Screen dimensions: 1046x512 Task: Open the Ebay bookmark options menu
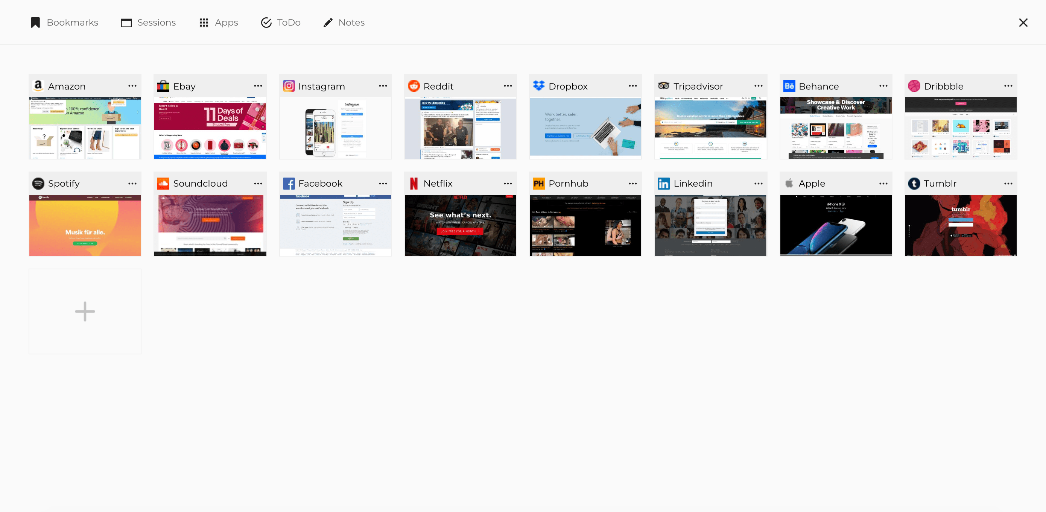pos(258,86)
